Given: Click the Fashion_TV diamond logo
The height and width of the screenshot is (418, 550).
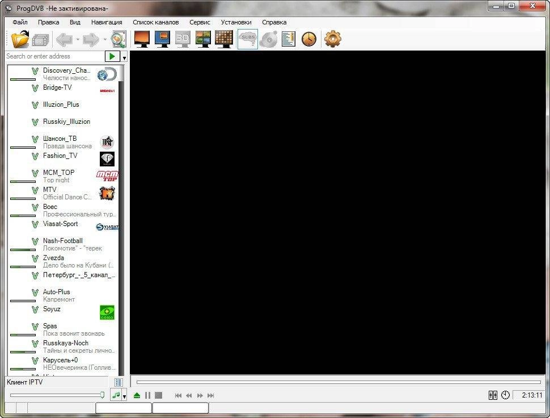Looking at the screenshot, I should (107, 159).
